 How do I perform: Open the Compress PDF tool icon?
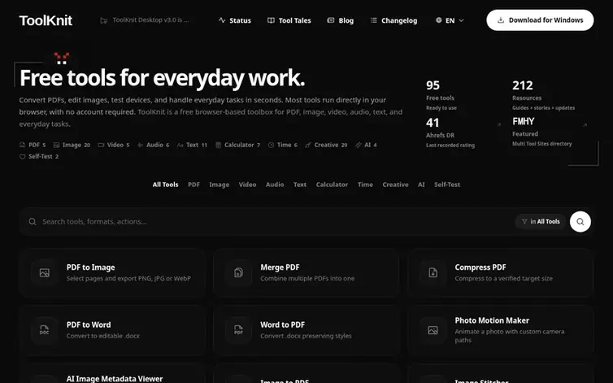[x=433, y=272]
